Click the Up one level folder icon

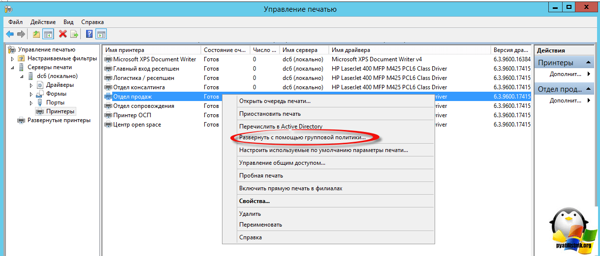point(36,34)
